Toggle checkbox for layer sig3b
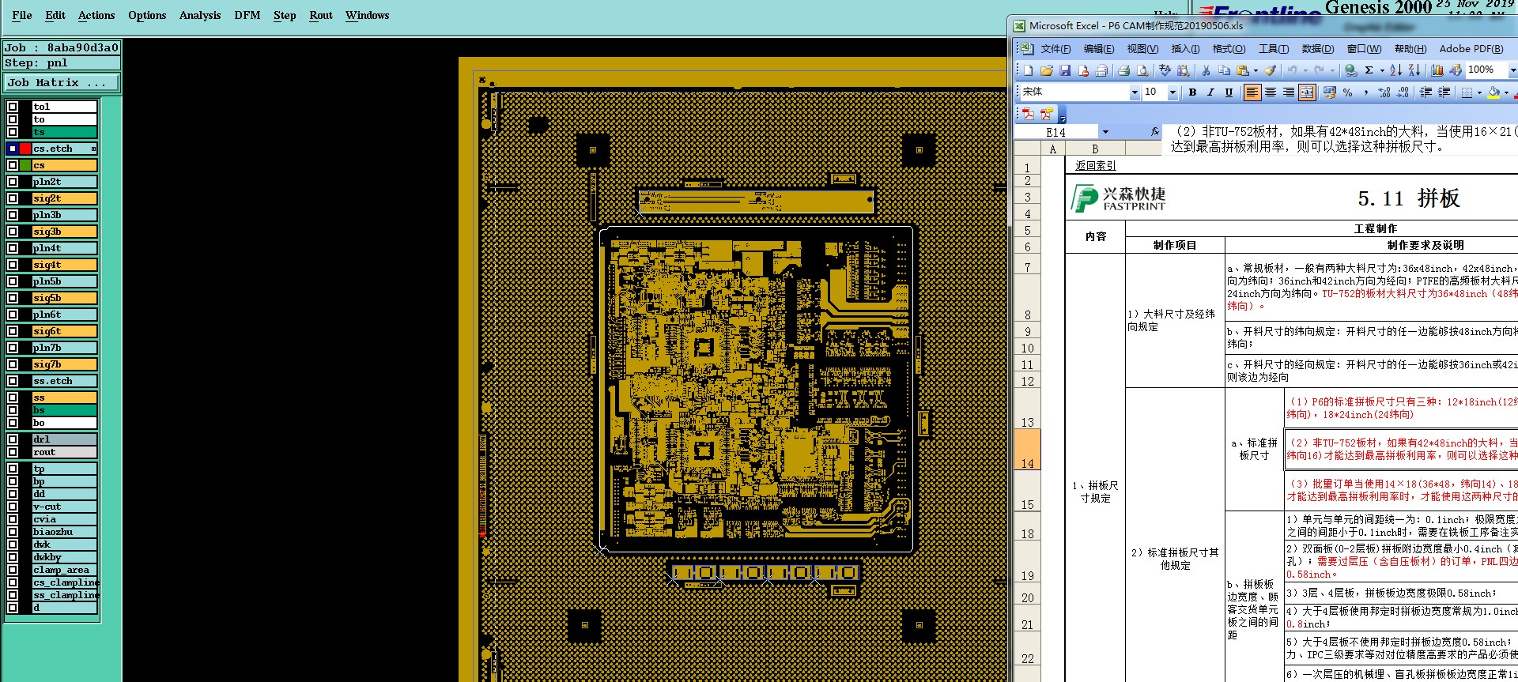The height and width of the screenshot is (682, 1518). click(x=13, y=232)
